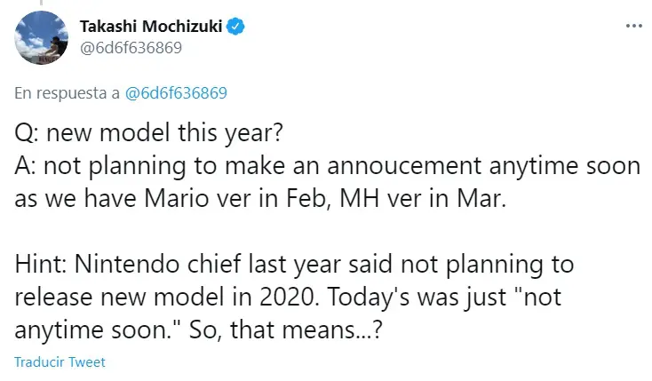This screenshot has width=652, height=381.
Task: Click the 'Nintendo chief' phrase
Action: (158, 264)
